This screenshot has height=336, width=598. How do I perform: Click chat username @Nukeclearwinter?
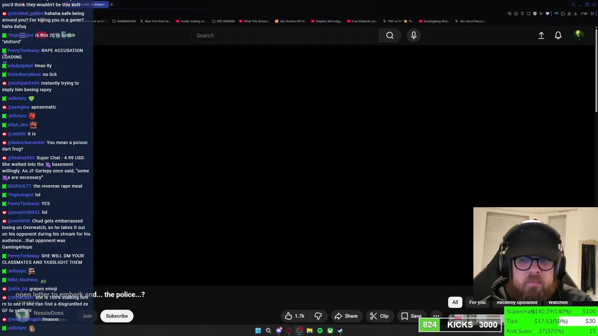26,142
